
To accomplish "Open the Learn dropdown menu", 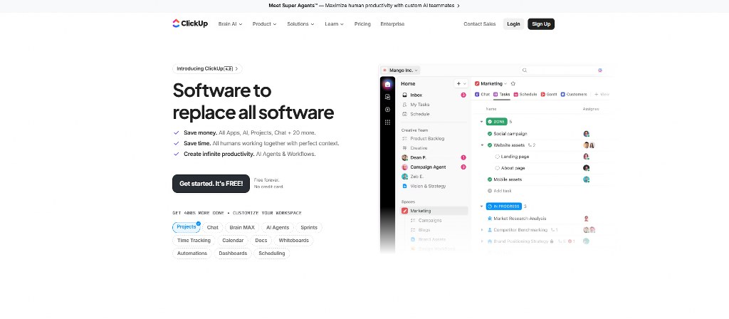I will [x=335, y=23].
